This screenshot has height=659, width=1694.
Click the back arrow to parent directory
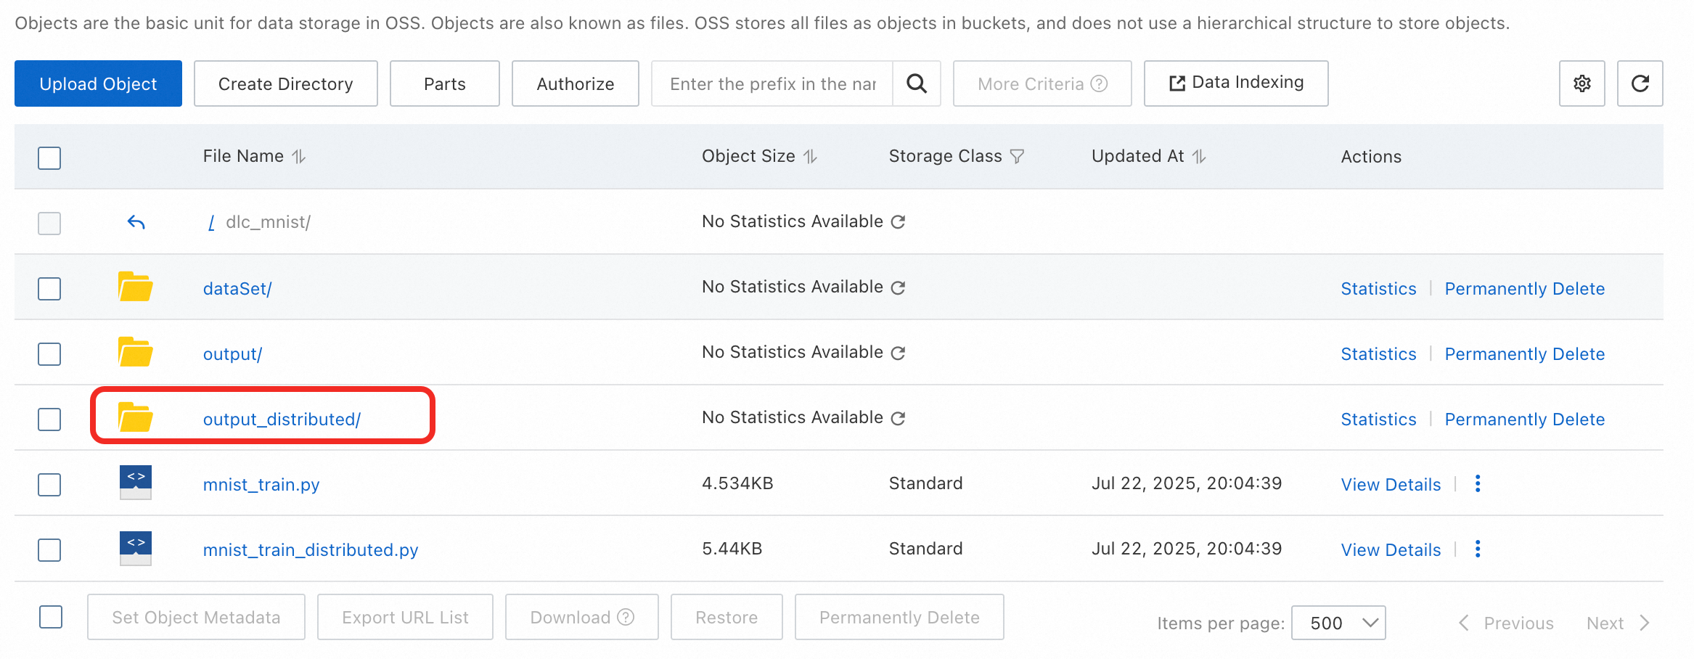[136, 222]
